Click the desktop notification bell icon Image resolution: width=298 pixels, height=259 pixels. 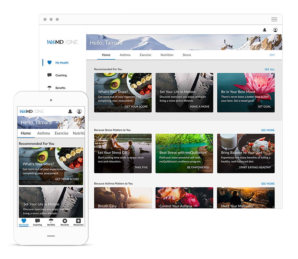click(x=264, y=30)
